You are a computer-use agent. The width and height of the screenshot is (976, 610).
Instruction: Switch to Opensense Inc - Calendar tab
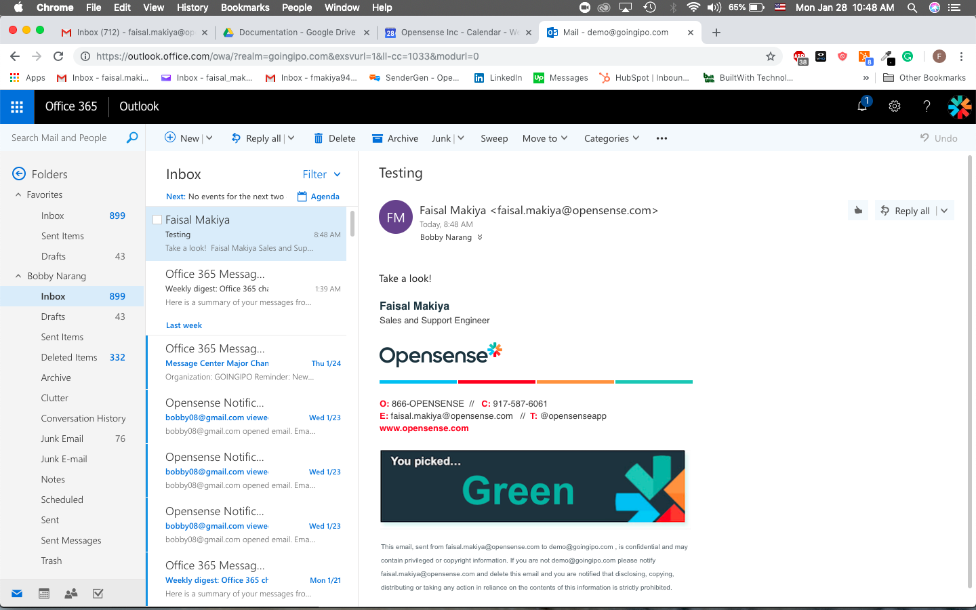tap(459, 32)
